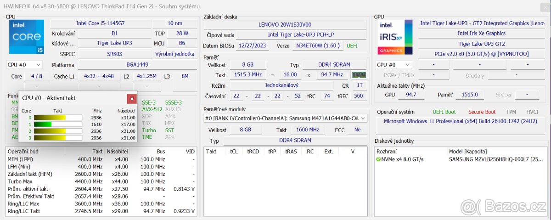551x220 pixels.
Task: Click the UEFI Boot status label
Action: pos(444,112)
